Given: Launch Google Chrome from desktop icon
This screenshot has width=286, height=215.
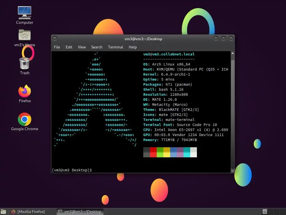Looking at the screenshot, I should click(x=25, y=119).
